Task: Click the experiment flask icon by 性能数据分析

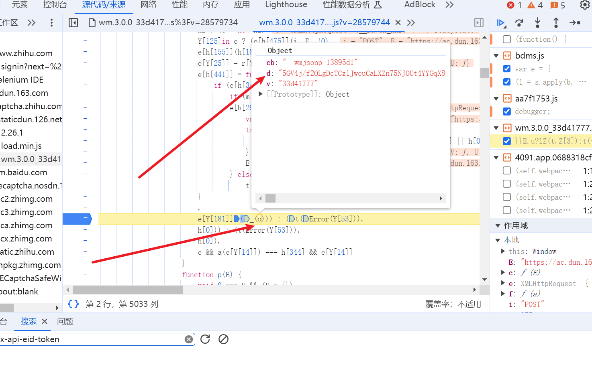Action: coord(378,5)
